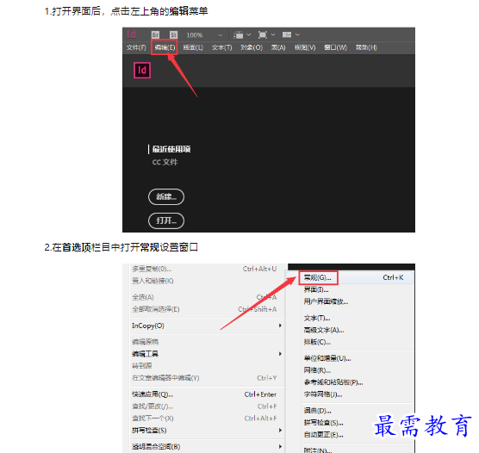Open the 帮助(H) menu
Image resolution: width=479 pixels, height=453 pixels.
point(366,47)
